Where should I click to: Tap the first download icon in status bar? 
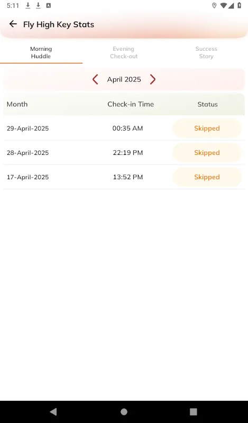[x=28, y=5]
